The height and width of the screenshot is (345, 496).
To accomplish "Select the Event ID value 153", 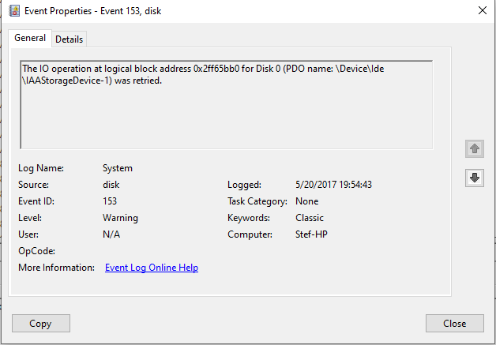I will pyautogui.click(x=111, y=201).
